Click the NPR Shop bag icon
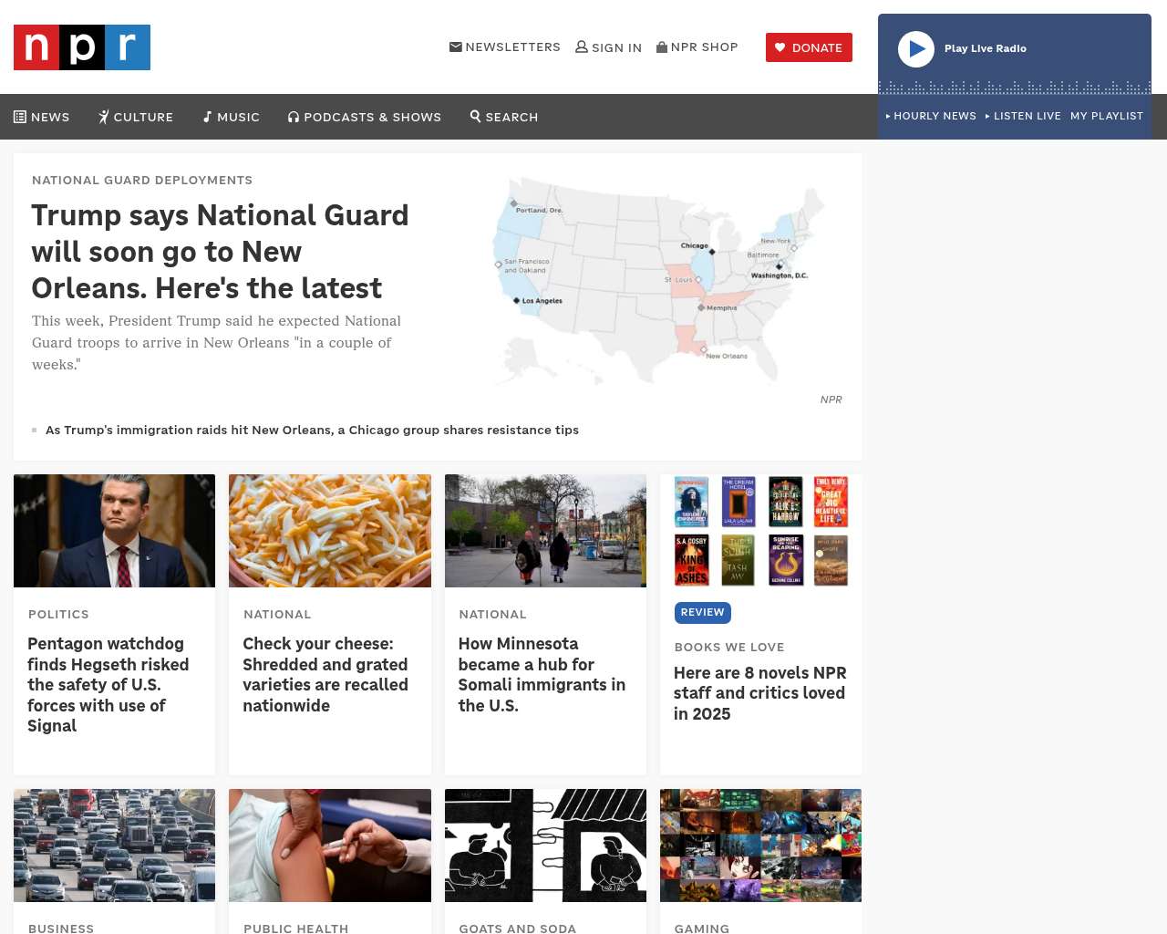This screenshot has width=1167, height=934. pos(662,47)
